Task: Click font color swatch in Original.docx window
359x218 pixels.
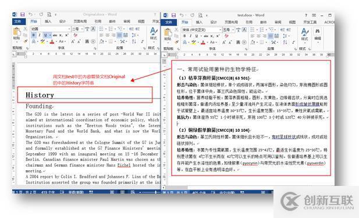Action: point(52,41)
